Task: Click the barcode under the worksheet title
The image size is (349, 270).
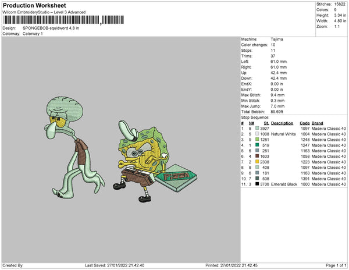Action: 63,20
